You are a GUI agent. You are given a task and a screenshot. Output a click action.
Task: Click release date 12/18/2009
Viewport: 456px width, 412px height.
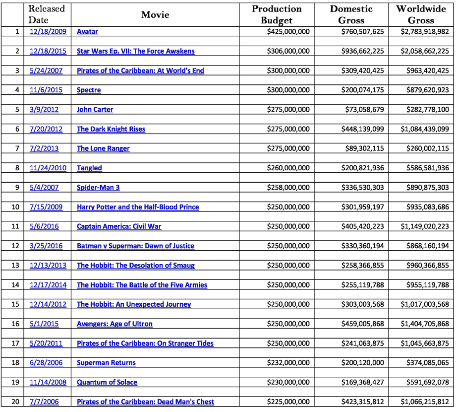point(48,31)
